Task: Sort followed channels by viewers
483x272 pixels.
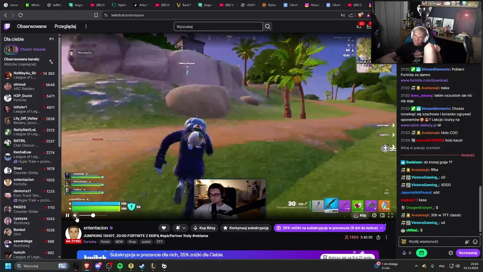Action: 51,62
